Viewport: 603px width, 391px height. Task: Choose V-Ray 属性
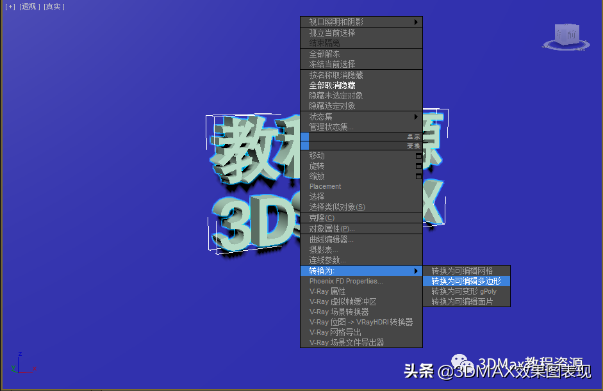click(361, 292)
